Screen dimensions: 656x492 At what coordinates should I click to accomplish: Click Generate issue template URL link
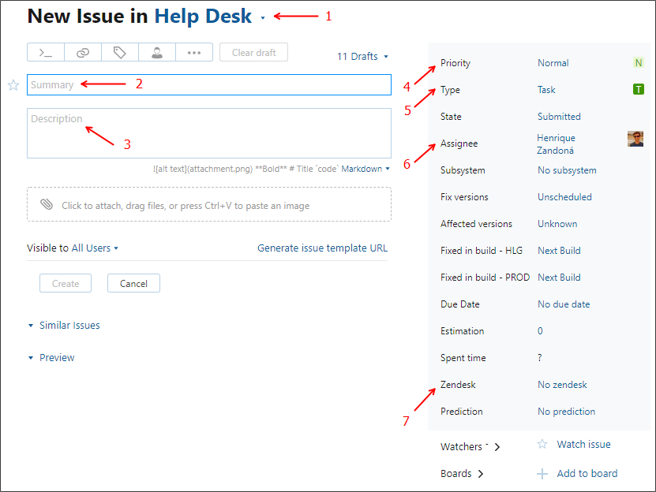pos(323,248)
